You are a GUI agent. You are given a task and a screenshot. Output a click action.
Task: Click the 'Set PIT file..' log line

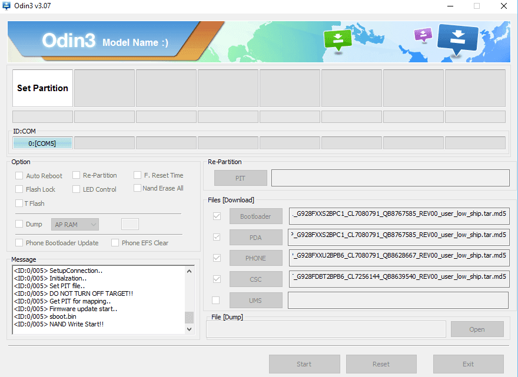[x=49, y=286]
